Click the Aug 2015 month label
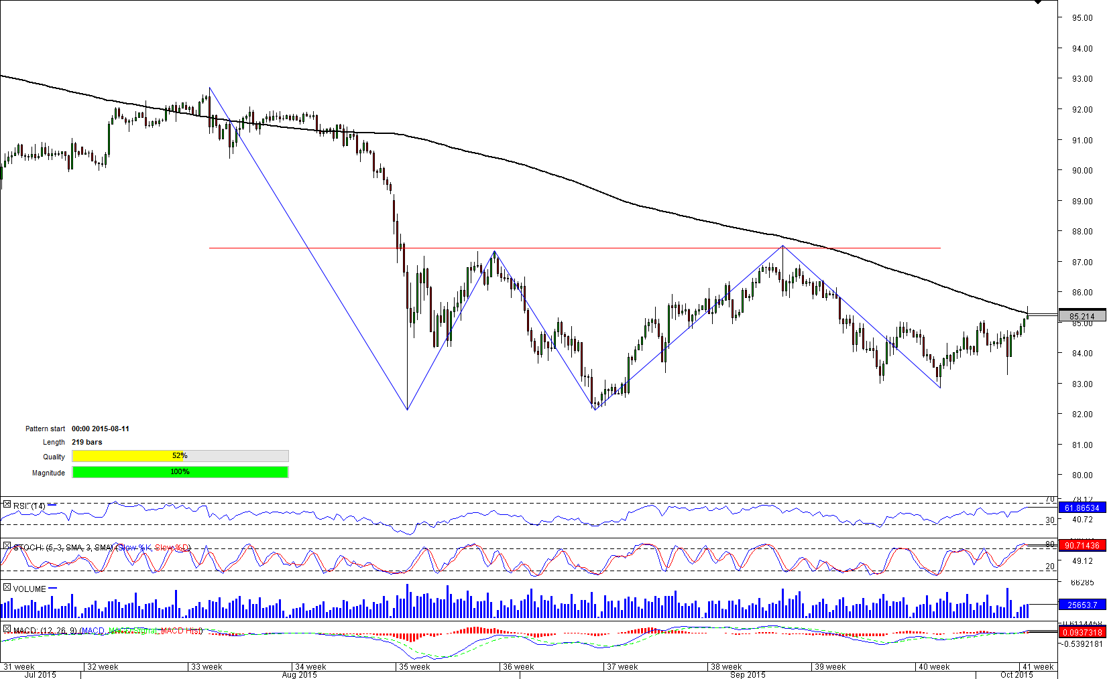This screenshot has width=1107, height=679. (x=299, y=674)
